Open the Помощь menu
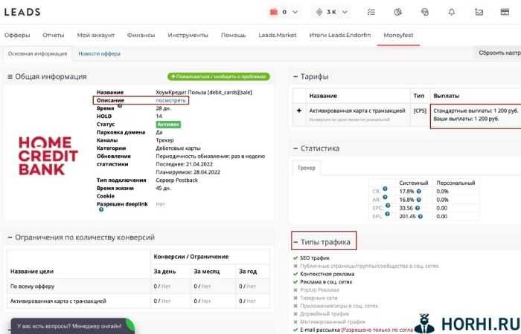Screen dimensions: 521x334 click(x=233, y=35)
